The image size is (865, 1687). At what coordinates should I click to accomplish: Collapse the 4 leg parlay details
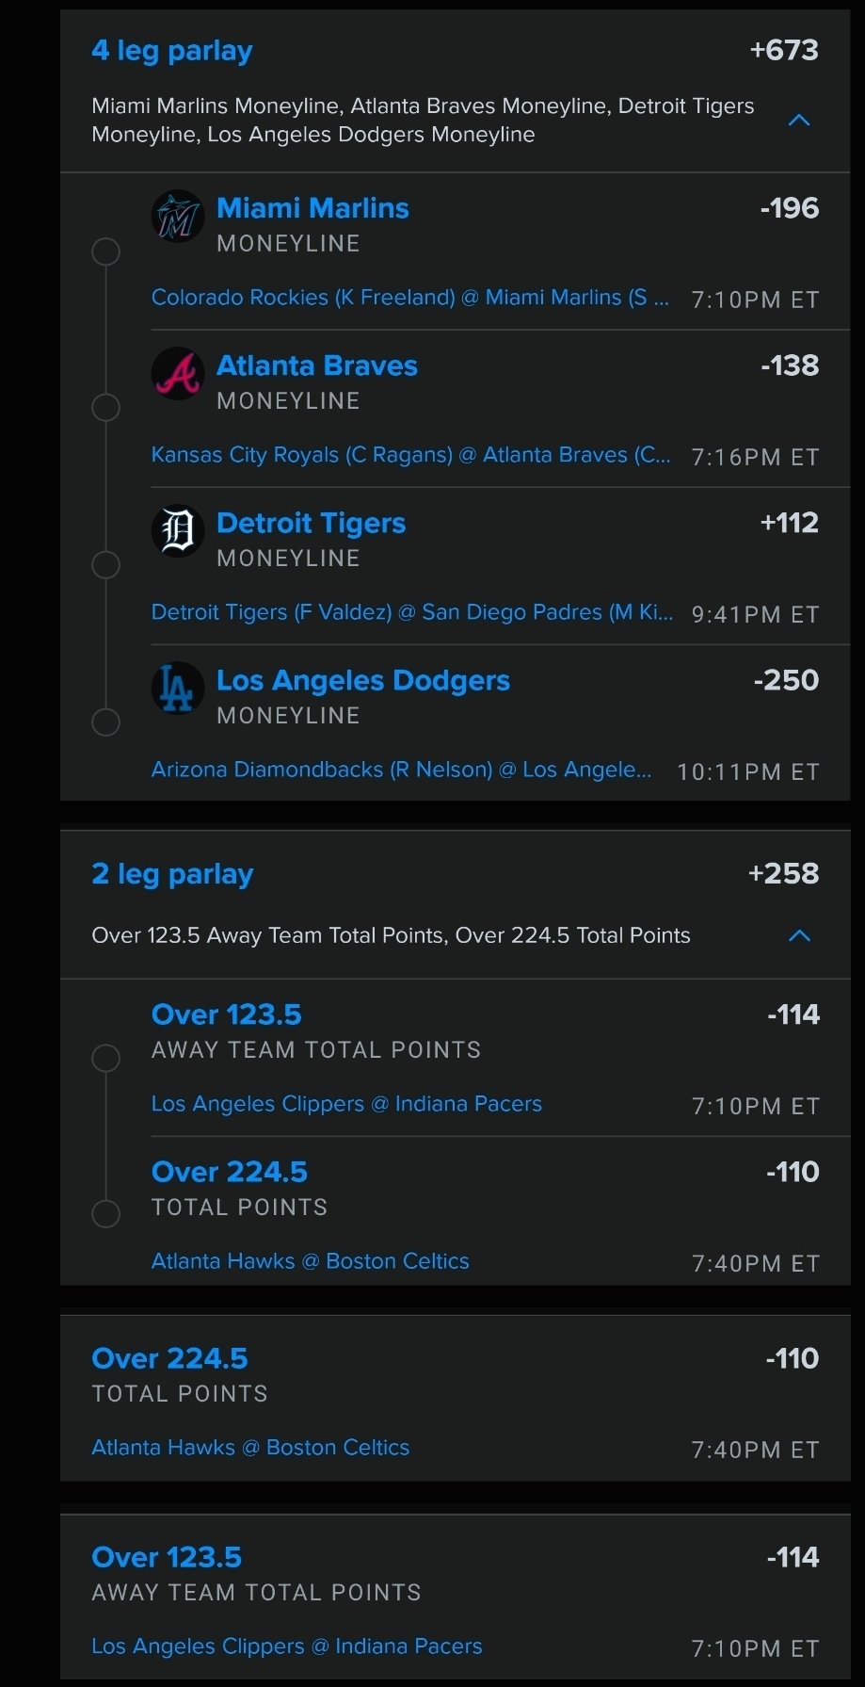click(x=799, y=121)
